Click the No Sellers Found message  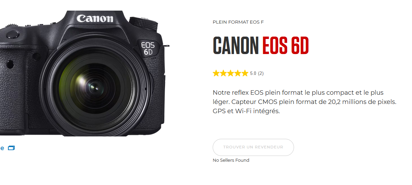click(x=231, y=160)
